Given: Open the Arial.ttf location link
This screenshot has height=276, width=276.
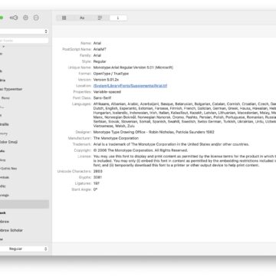Looking at the screenshot, I should [130, 86].
